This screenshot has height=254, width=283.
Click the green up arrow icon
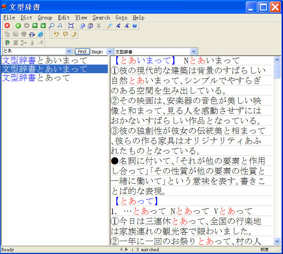[x=35, y=26]
